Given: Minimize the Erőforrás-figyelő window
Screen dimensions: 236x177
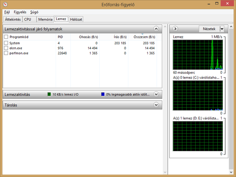Looking at the screenshot, I should pyautogui.click(x=209, y=3).
